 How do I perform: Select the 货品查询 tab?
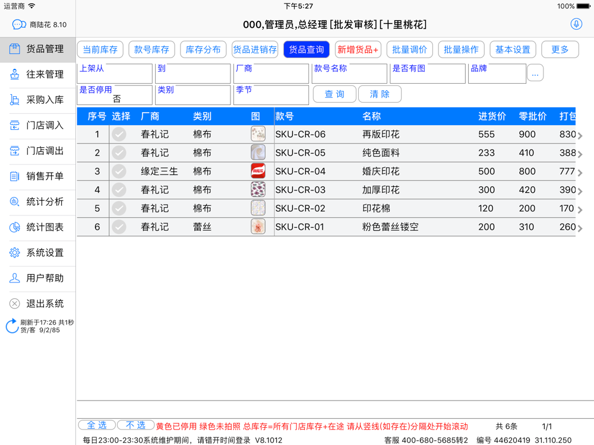point(307,50)
